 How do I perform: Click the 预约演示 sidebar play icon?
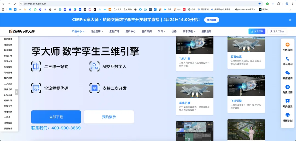(288, 101)
